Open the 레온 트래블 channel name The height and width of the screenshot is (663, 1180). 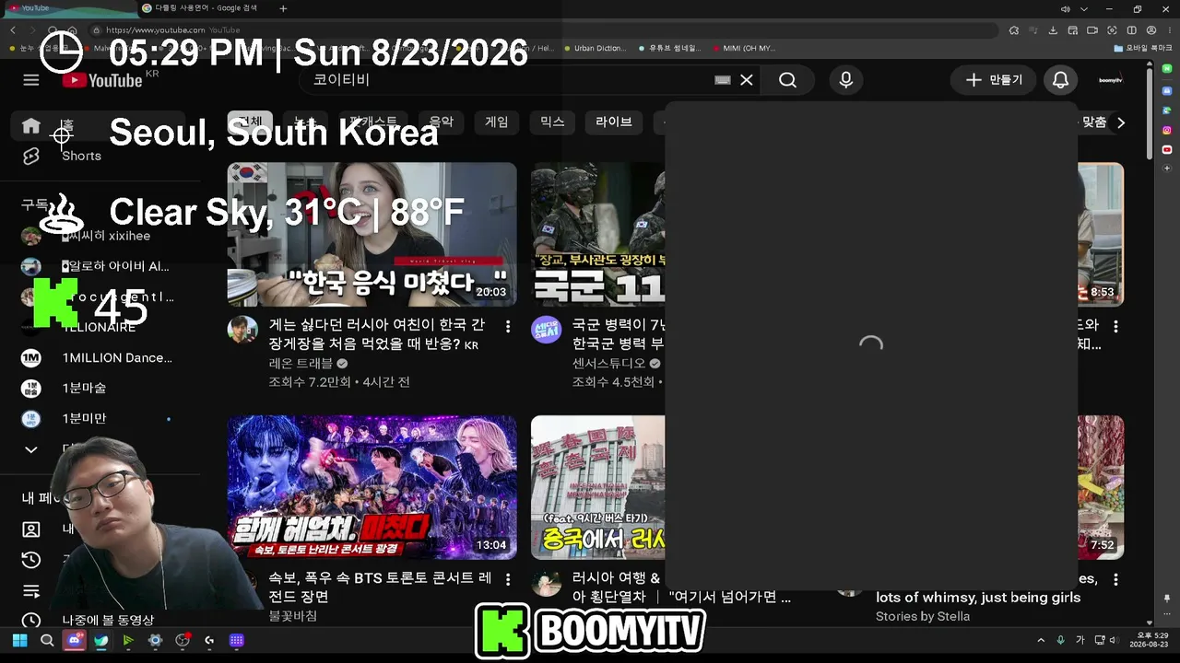[x=301, y=364]
